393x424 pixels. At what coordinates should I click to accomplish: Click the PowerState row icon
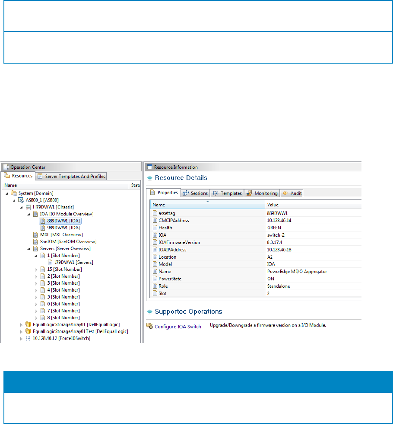tap(155, 279)
